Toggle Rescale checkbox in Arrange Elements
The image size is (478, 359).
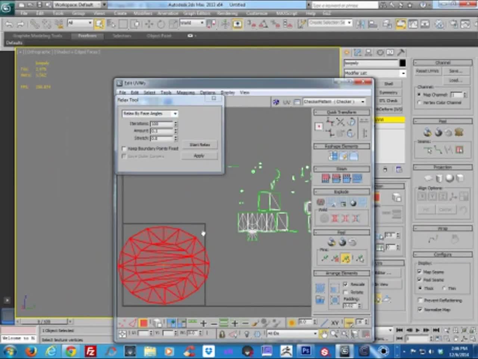pyautogui.click(x=345, y=284)
